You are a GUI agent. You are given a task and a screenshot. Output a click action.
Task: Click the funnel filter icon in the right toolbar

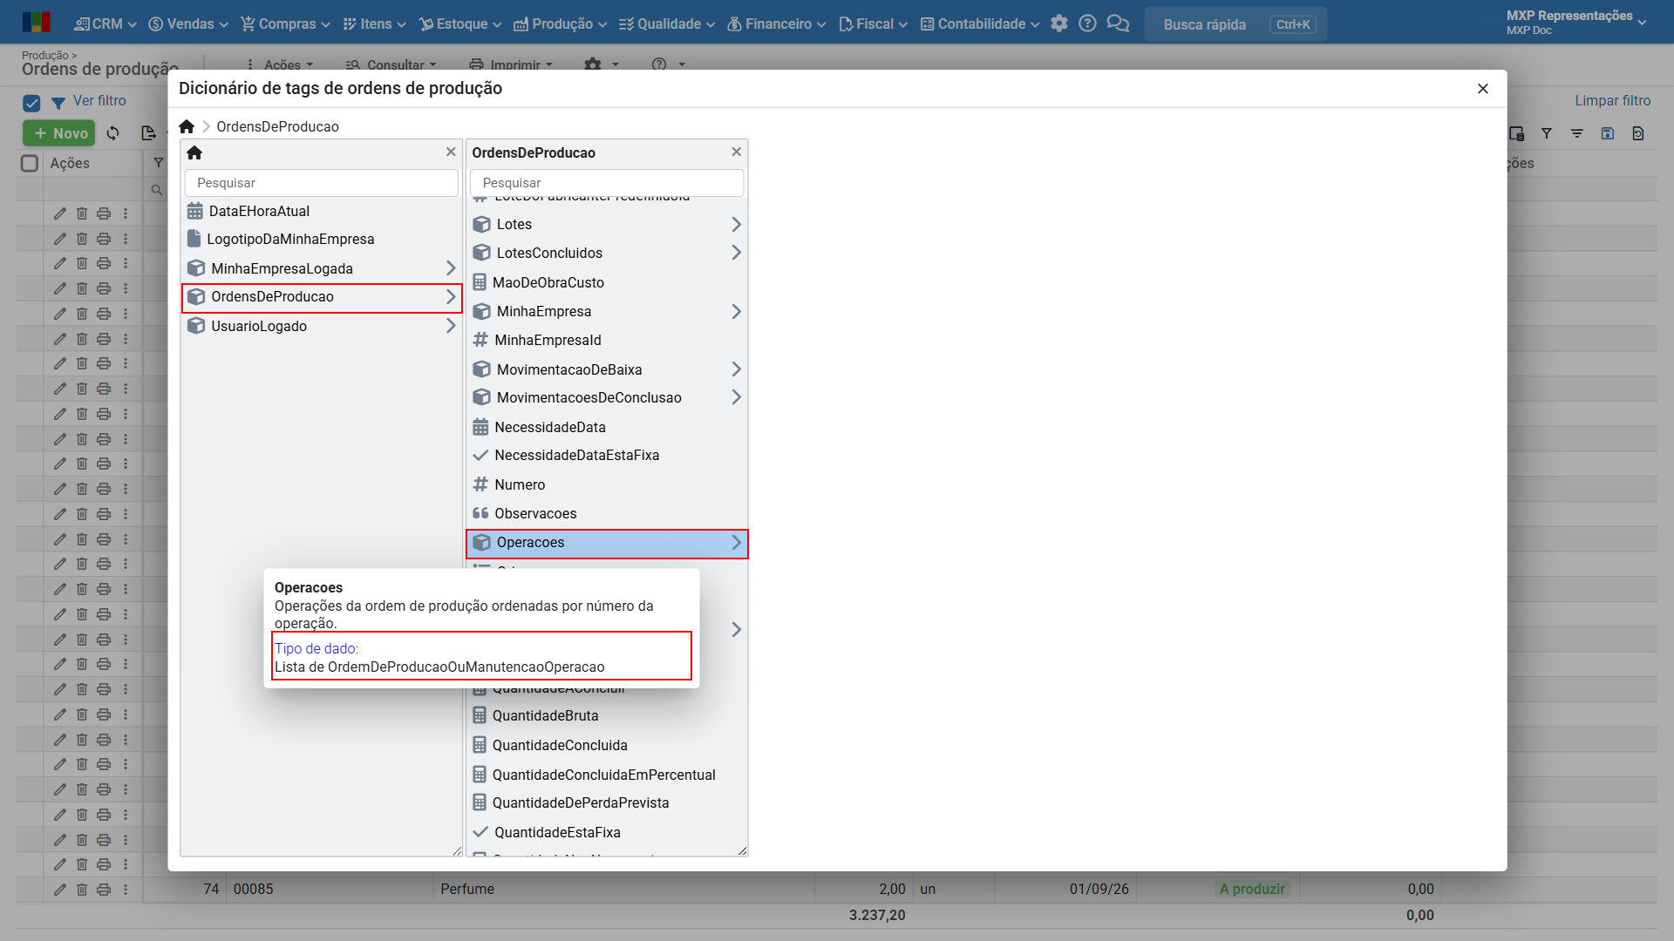tap(1547, 133)
